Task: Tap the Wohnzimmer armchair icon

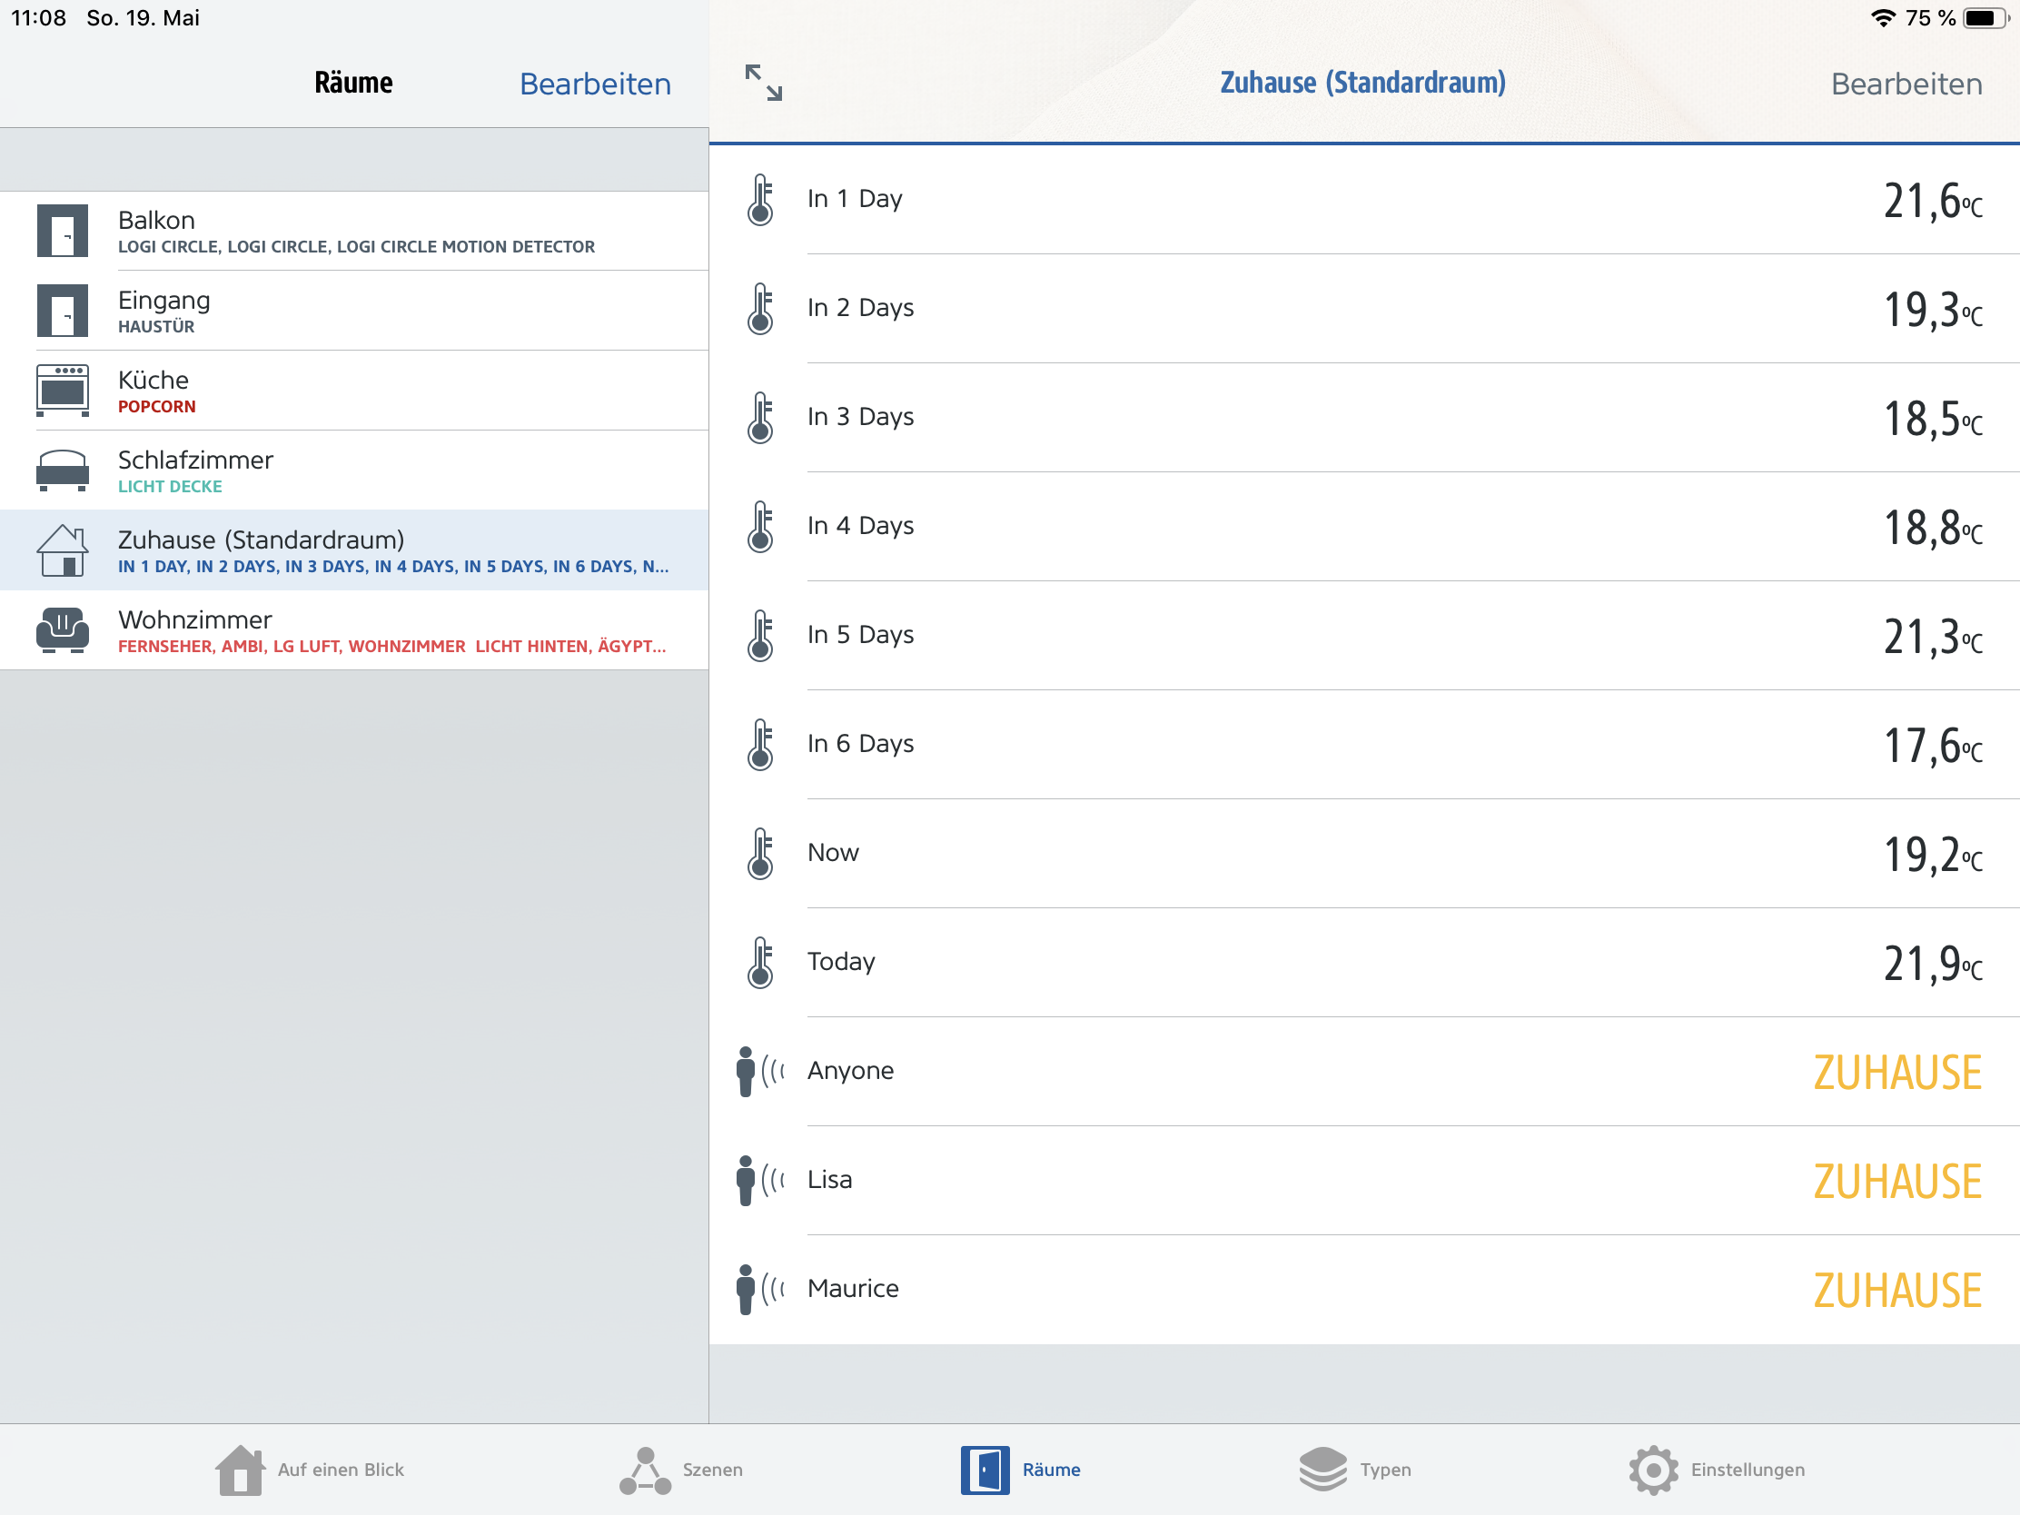Action: (x=62, y=630)
